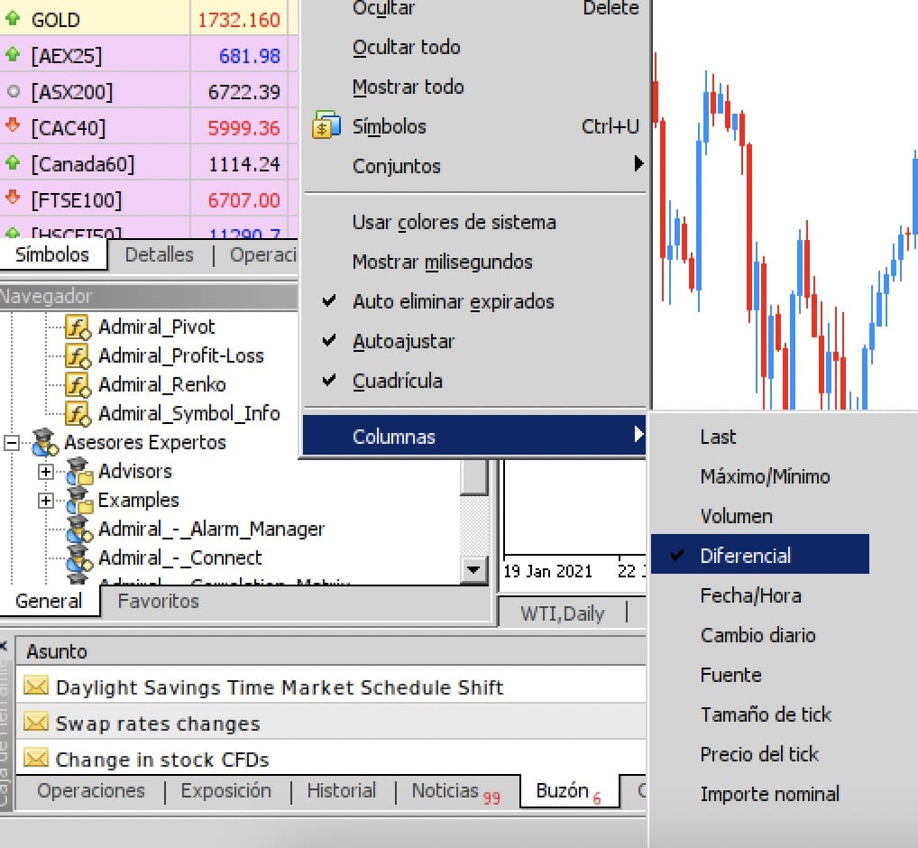This screenshot has height=848, width=918.
Task: Select the WTI,Daily chart tab
Action: click(562, 613)
